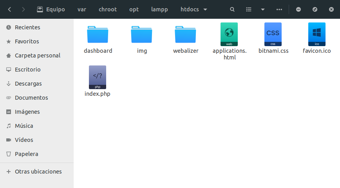Navigate to the chroot path segment
The width and height of the screenshot is (340, 188).
click(x=108, y=9)
